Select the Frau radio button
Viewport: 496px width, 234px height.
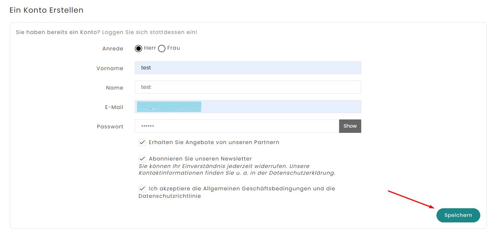162,49
